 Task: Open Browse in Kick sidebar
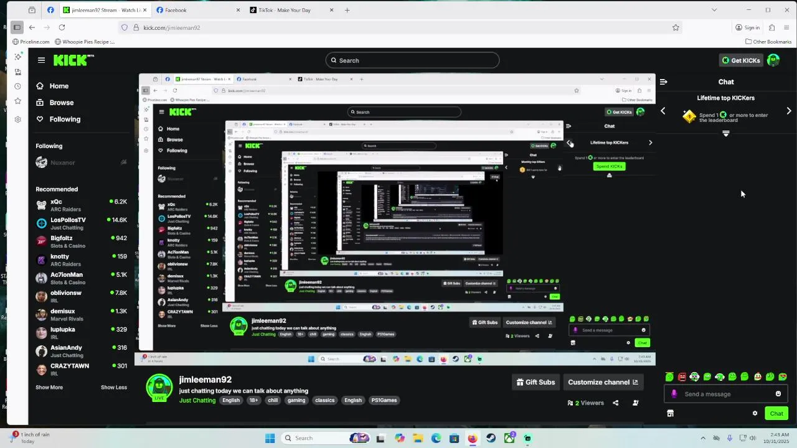tap(55, 103)
